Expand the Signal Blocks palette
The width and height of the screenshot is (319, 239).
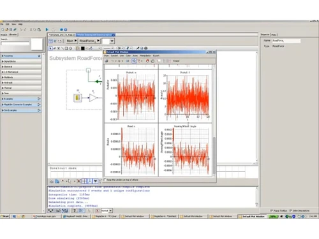[21, 61]
